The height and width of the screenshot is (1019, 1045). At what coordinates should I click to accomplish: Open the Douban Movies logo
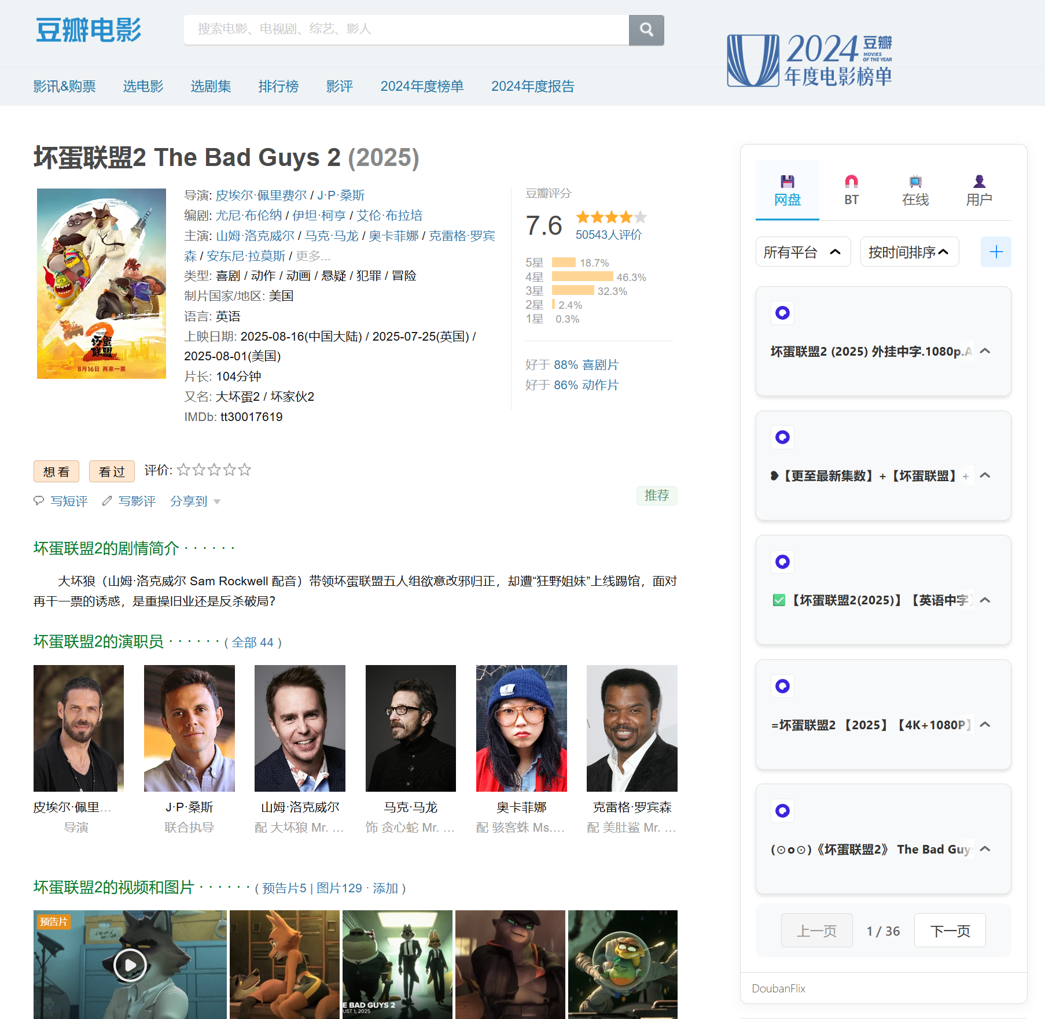(89, 29)
